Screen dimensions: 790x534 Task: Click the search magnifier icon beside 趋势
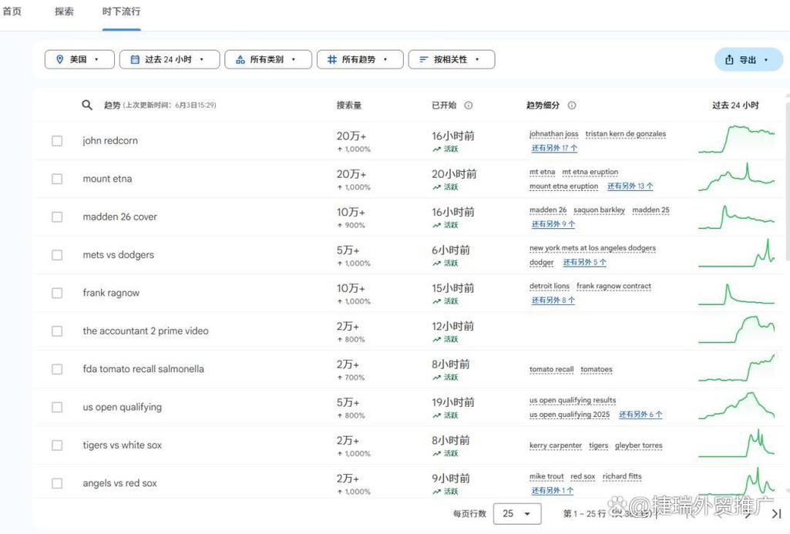coord(87,105)
